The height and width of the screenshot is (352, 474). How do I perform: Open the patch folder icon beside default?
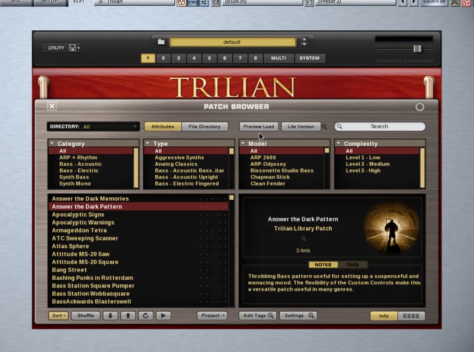point(161,42)
